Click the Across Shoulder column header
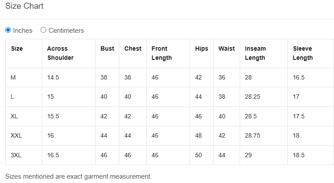This screenshot has width=334, height=183. click(60, 53)
